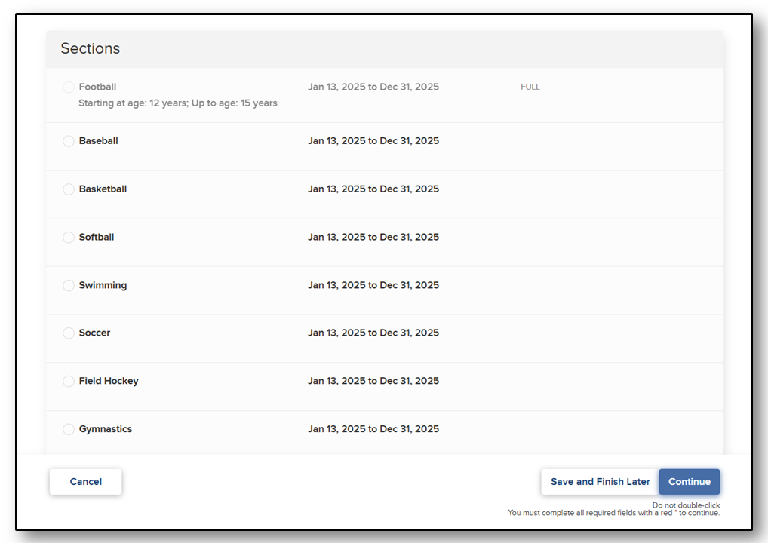Cancel the registration form
The height and width of the screenshot is (543, 768).
pos(86,482)
